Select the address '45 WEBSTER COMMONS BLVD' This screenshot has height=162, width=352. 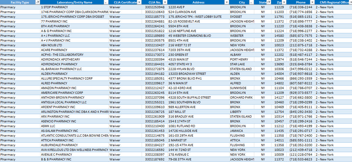[x=199, y=36]
